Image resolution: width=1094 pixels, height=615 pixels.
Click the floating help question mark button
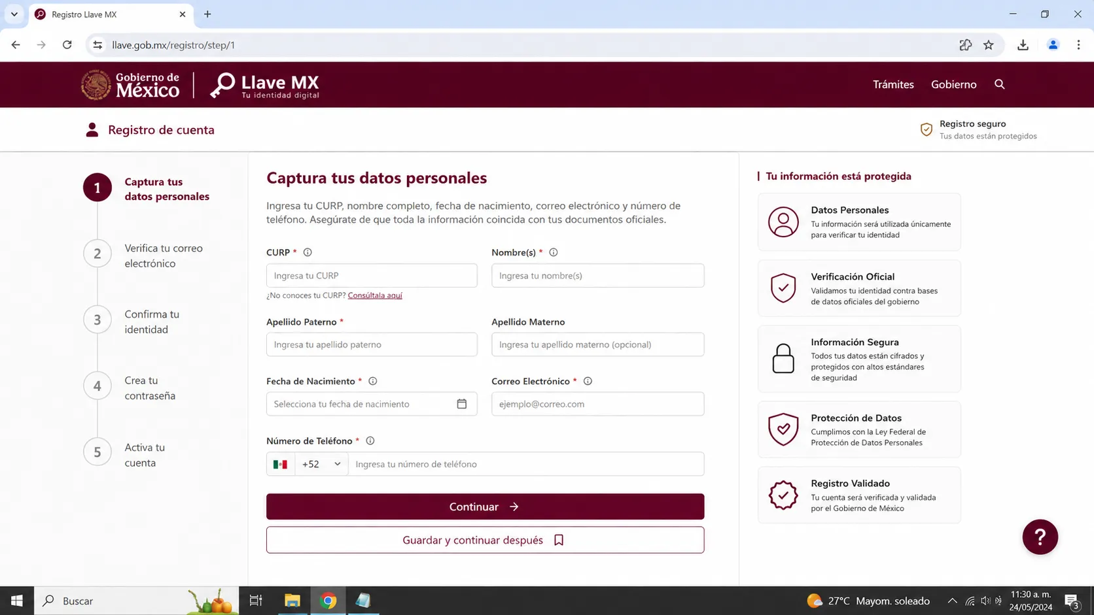pyautogui.click(x=1040, y=537)
